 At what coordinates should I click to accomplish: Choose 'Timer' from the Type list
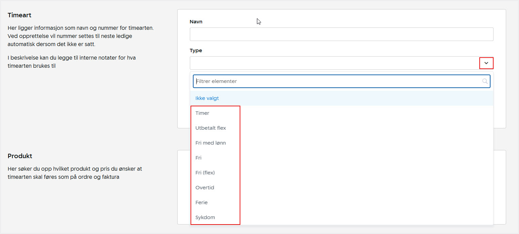[203, 113]
